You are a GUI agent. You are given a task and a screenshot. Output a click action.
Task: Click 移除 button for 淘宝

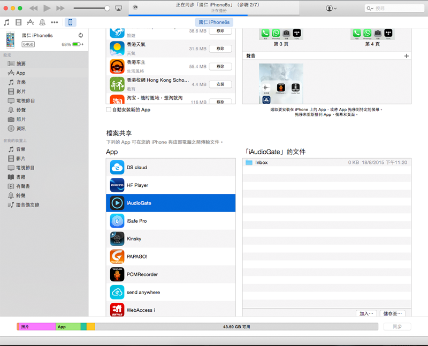point(220,101)
